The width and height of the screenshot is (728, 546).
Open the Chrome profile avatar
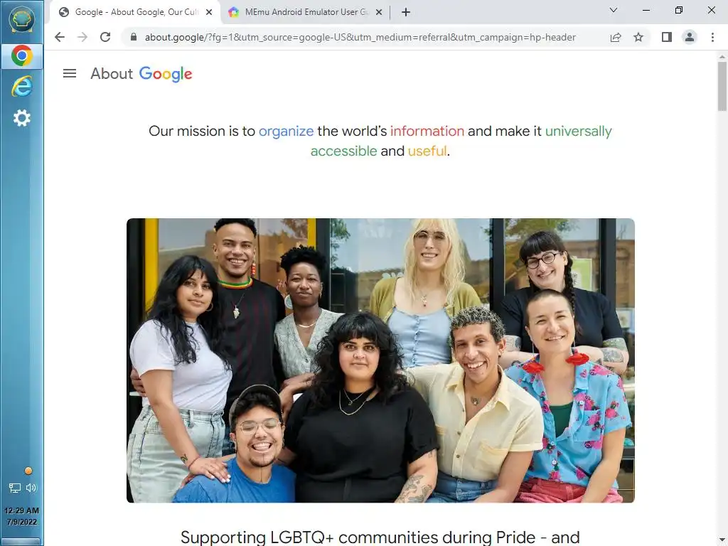(x=690, y=37)
